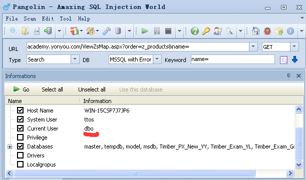The image size is (306, 180).
Task: Open overflow arrow after stop icon
Action: point(179,31)
